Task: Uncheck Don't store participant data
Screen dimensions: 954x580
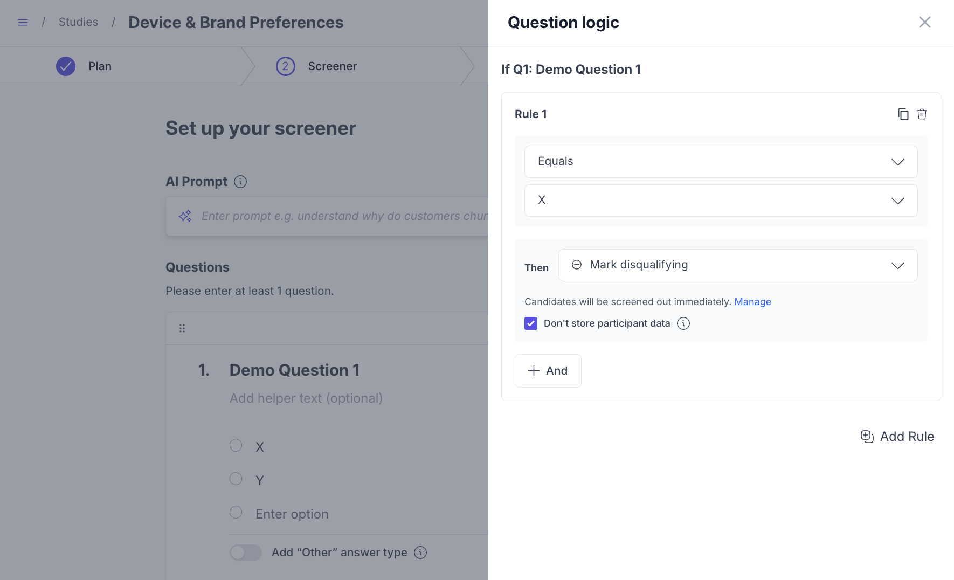Action: pyautogui.click(x=531, y=323)
